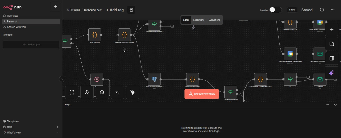Collapse the sidebar with the chevron handle
341x138 pixels.
click(x=62, y=79)
